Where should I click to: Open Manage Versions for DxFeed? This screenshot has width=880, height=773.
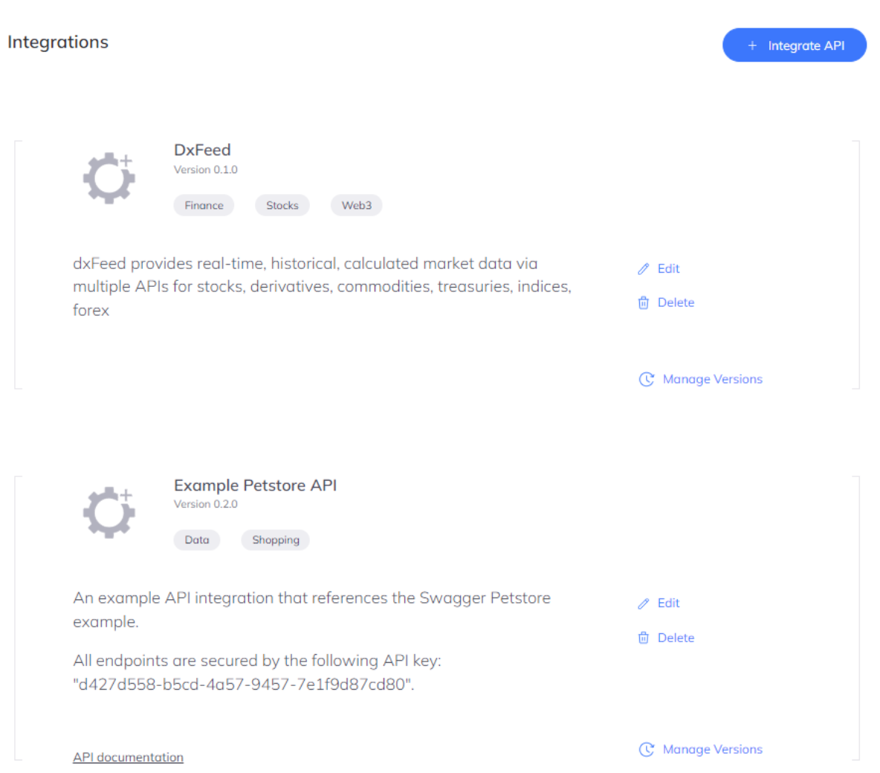[x=712, y=379]
